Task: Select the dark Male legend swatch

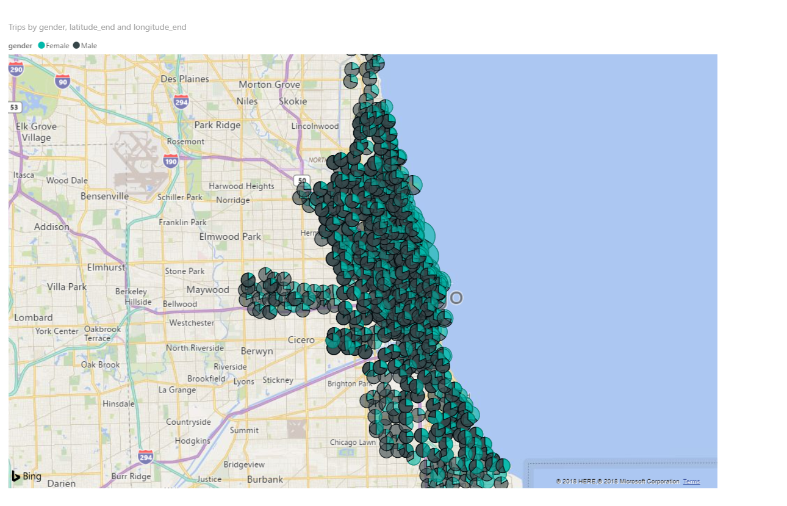Action: [76, 46]
